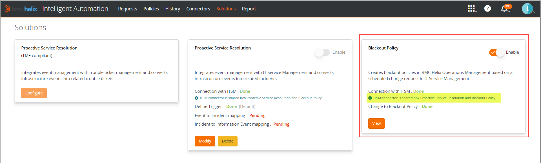Viewport: 541px width, 163px height.
Task: Open the Policies menu item
Action: point(151,9)
